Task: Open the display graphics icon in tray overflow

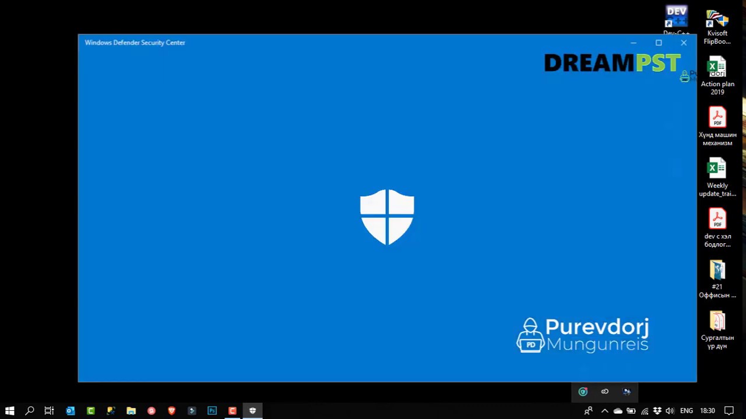Action: point(627,392)
